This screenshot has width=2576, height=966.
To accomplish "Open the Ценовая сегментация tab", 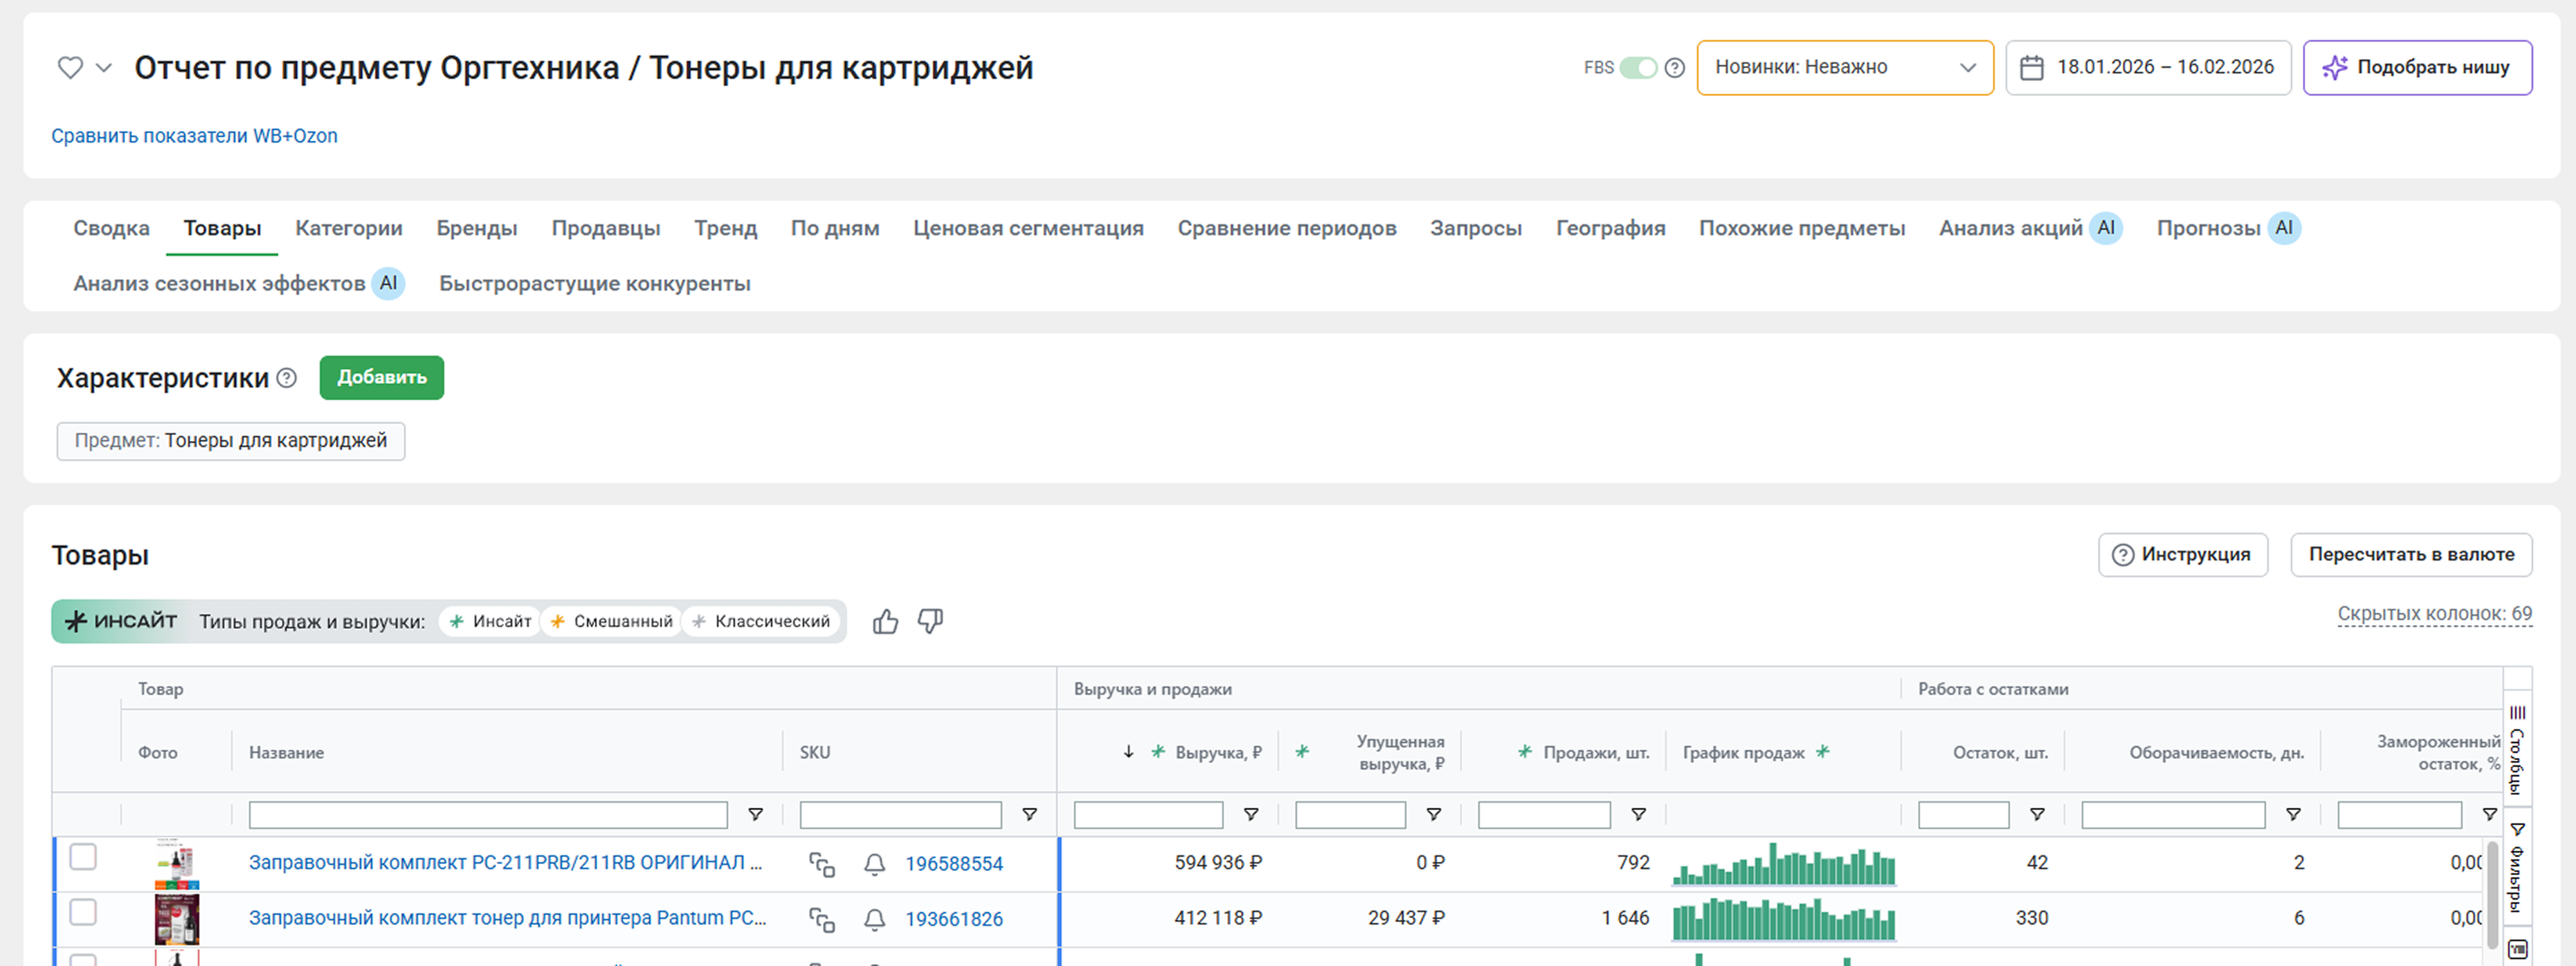I will [x=1028, y=228].
